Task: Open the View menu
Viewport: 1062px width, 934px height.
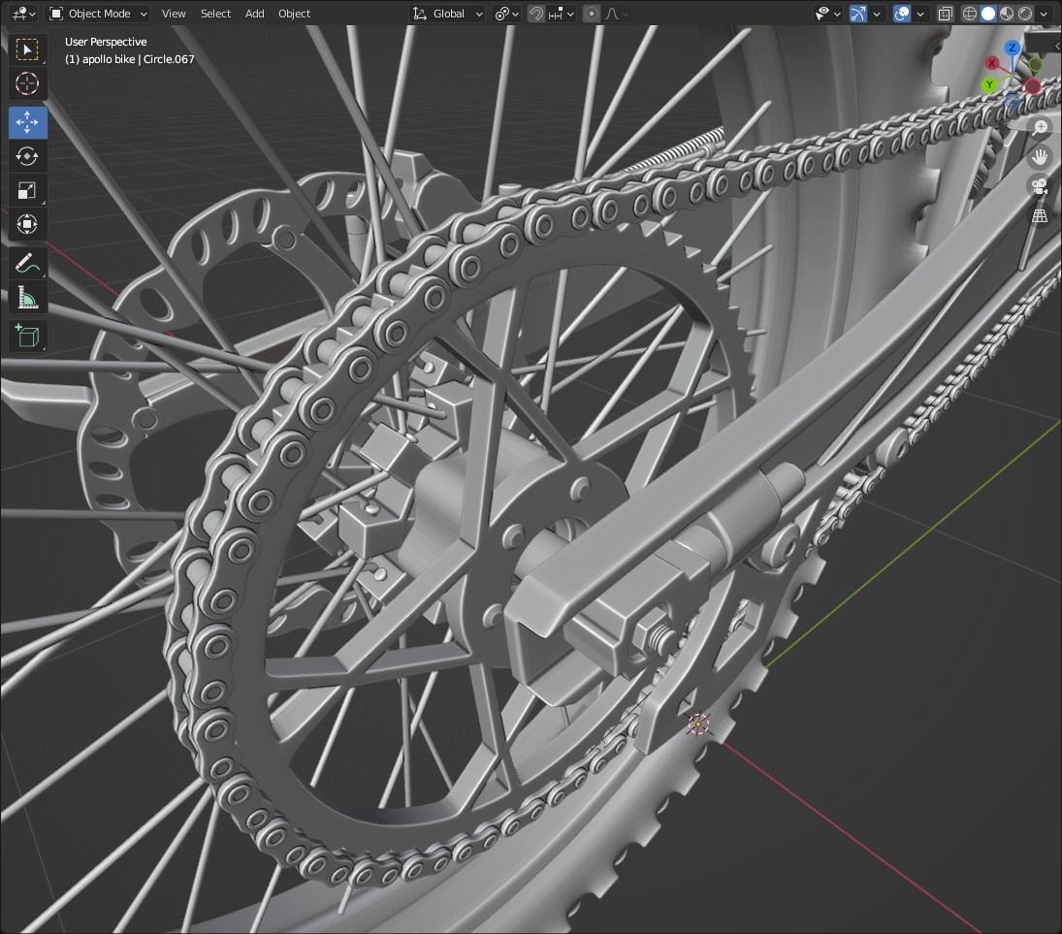Action: (174, 14)
